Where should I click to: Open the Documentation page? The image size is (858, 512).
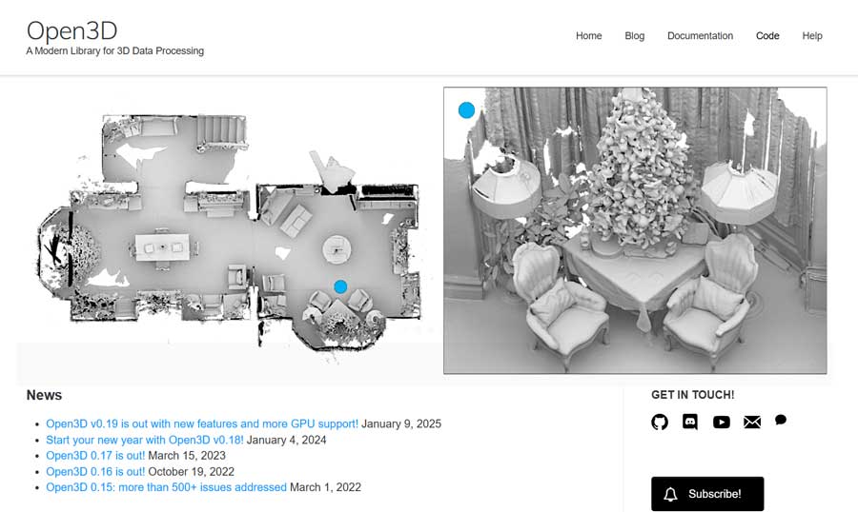coord(700,36)
